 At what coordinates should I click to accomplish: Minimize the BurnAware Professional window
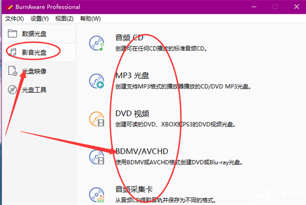click(x=254, y=7)
